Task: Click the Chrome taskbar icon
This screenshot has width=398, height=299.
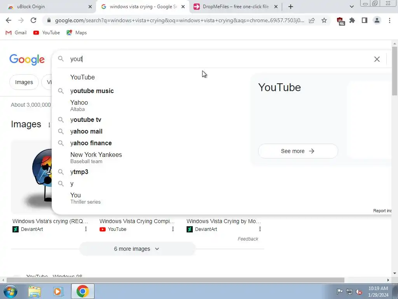Action: pos(82,291)
